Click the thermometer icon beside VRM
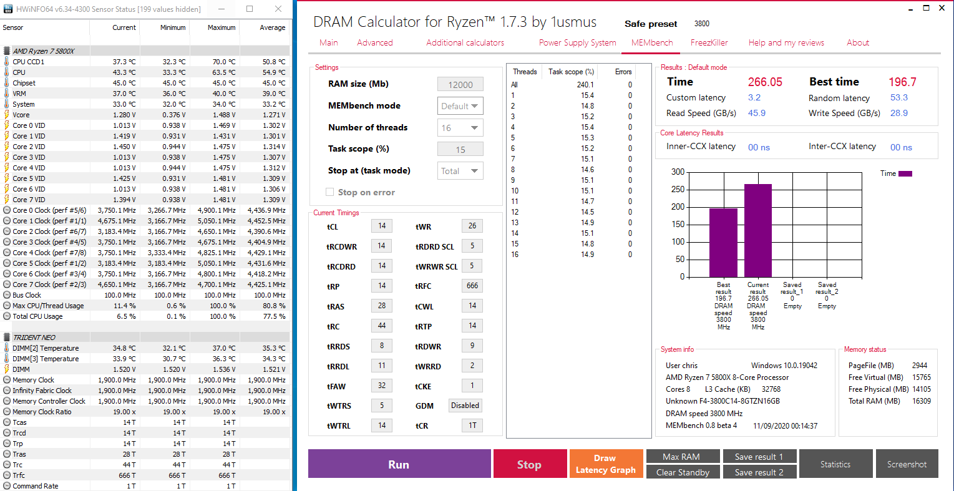Image resolution: width=954 pixels, height=491 pixels. point(7,94)
